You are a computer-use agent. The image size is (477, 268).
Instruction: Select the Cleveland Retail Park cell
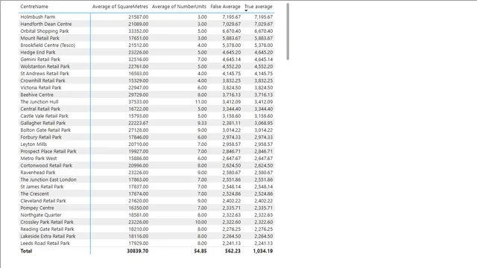(43, 201)
